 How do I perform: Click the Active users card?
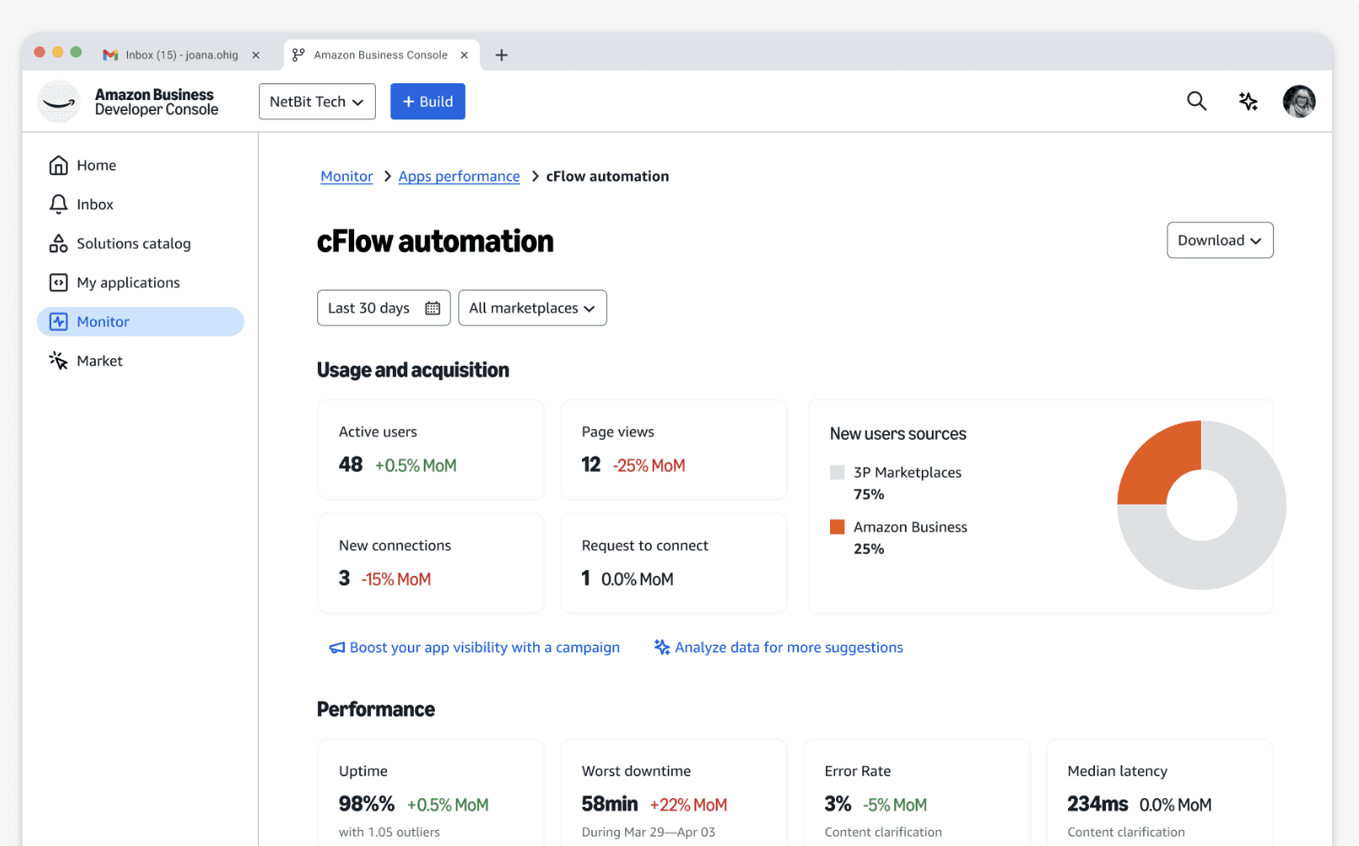click(431, 450)
